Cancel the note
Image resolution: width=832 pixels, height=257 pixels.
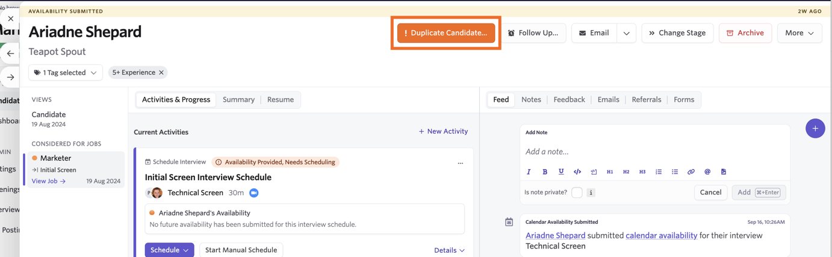pyautogui.click(x=710, y=193)
